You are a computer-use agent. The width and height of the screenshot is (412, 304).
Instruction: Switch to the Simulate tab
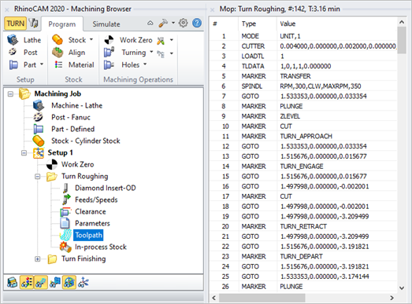106,24
